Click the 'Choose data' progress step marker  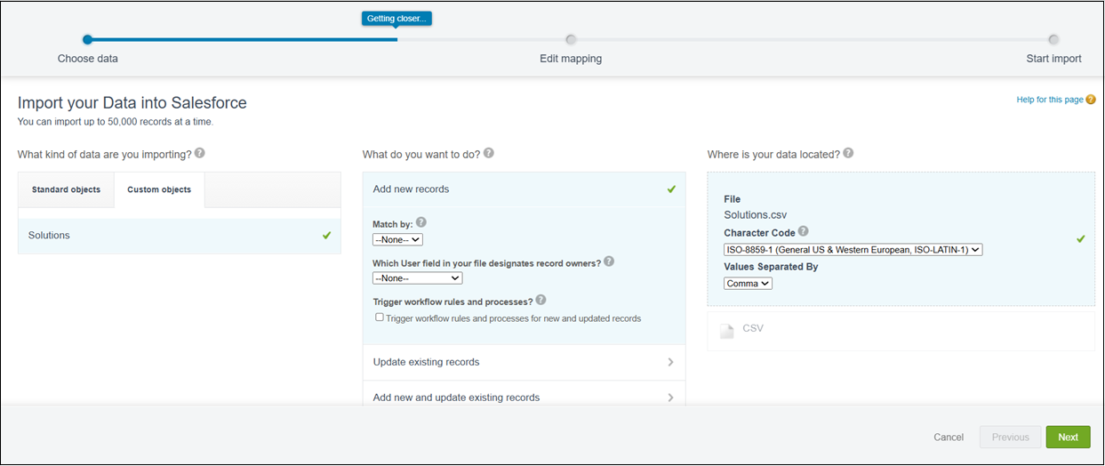click(87, 39)
